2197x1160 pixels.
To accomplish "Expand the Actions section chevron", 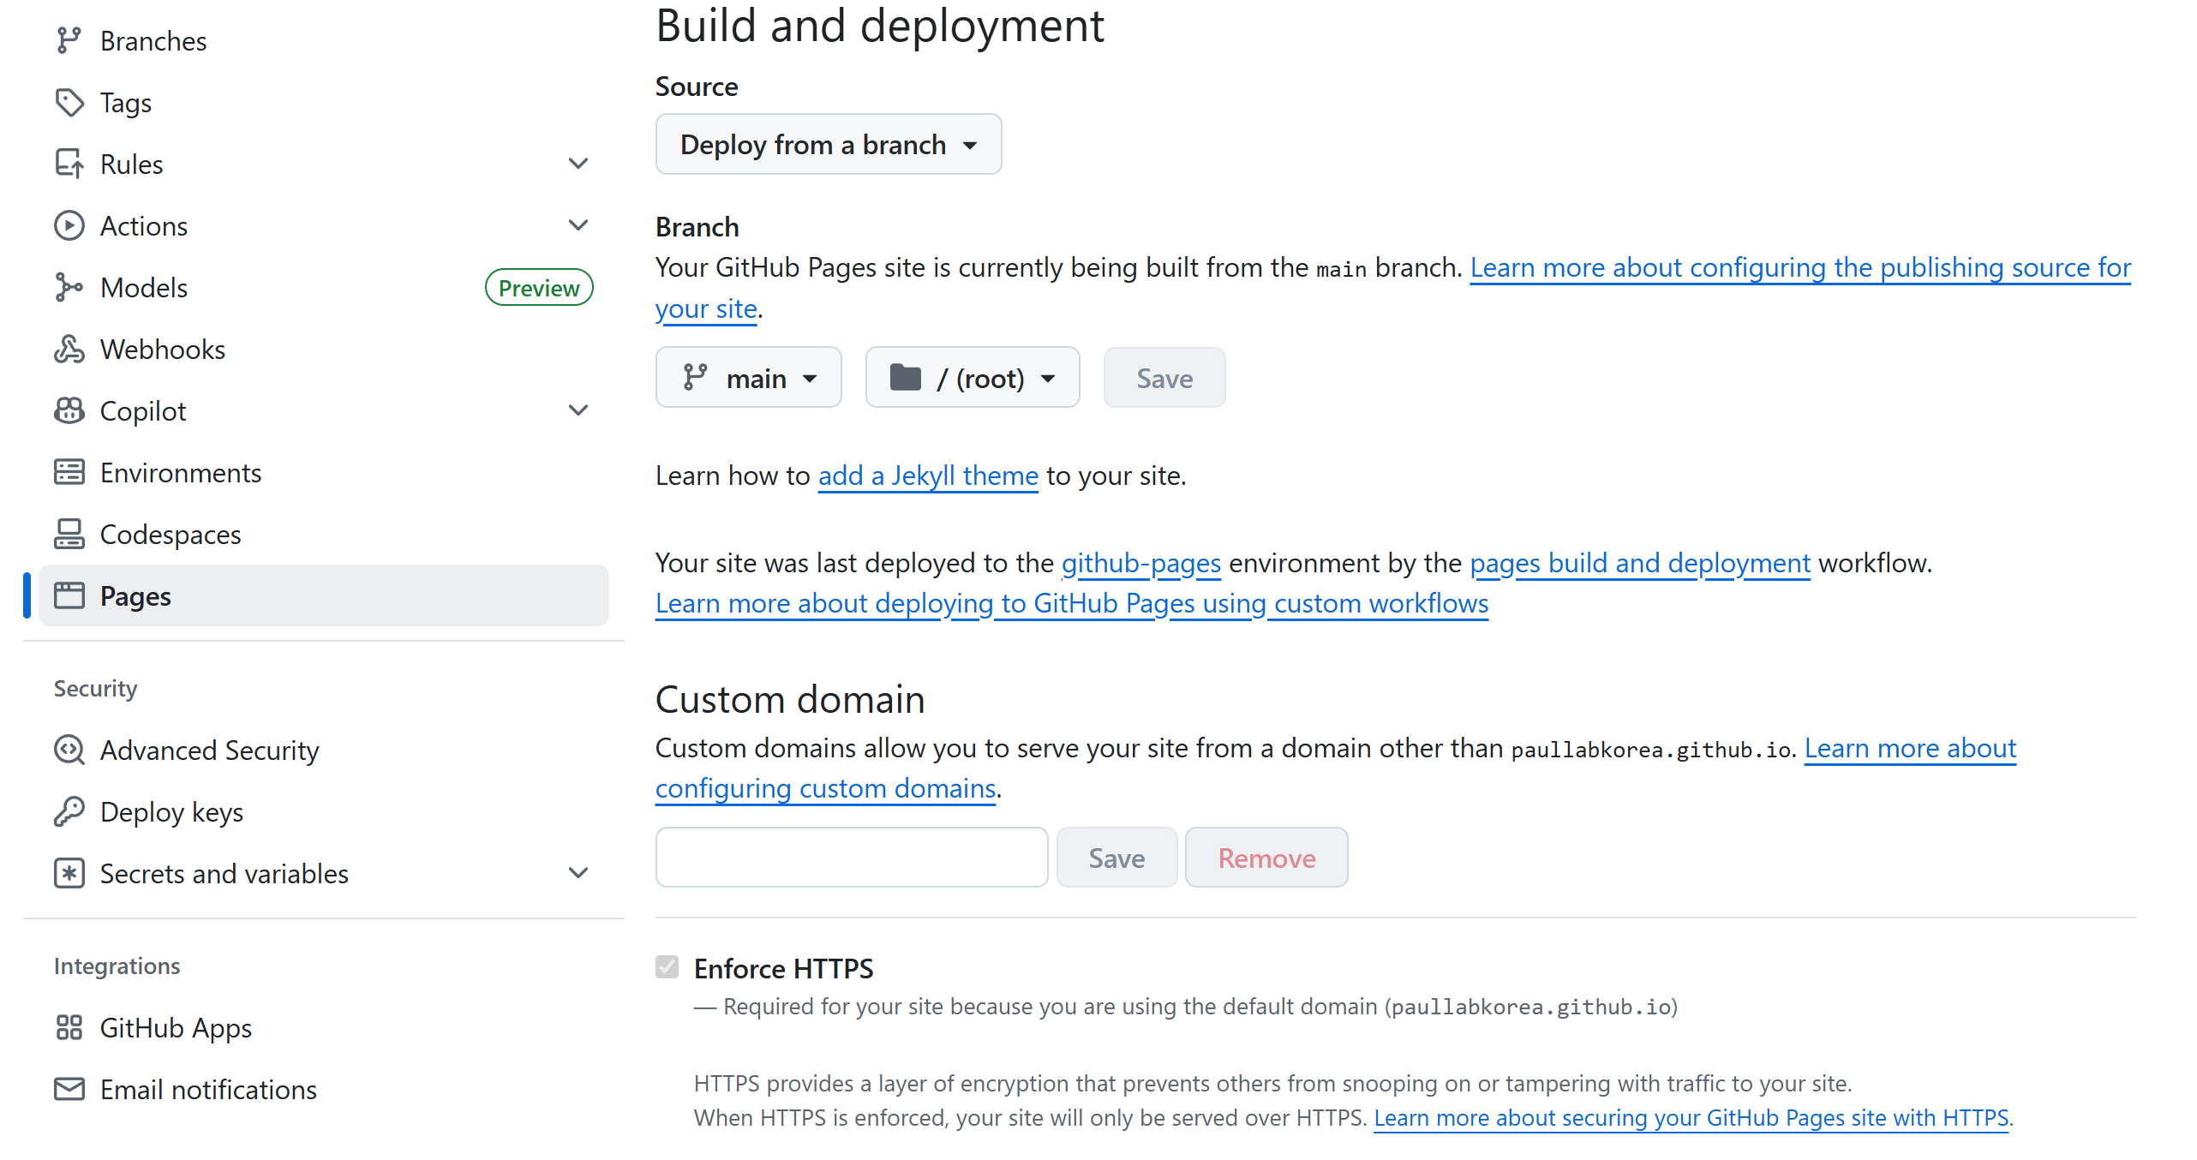I will coord(578,225).
